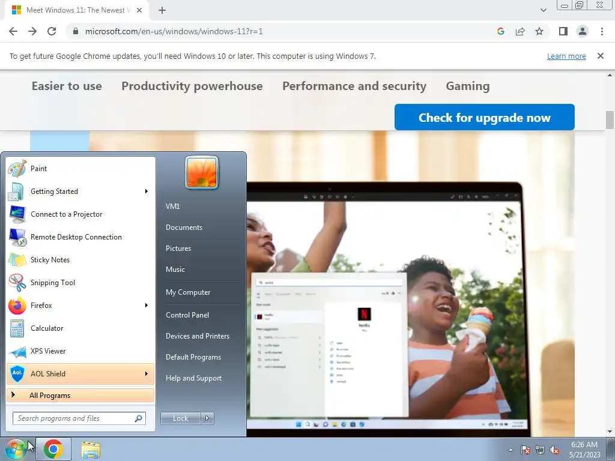The height and width of the screenshot is (461, 615).
Task: Launch the Snipping Tool
Action: point(80,283)
